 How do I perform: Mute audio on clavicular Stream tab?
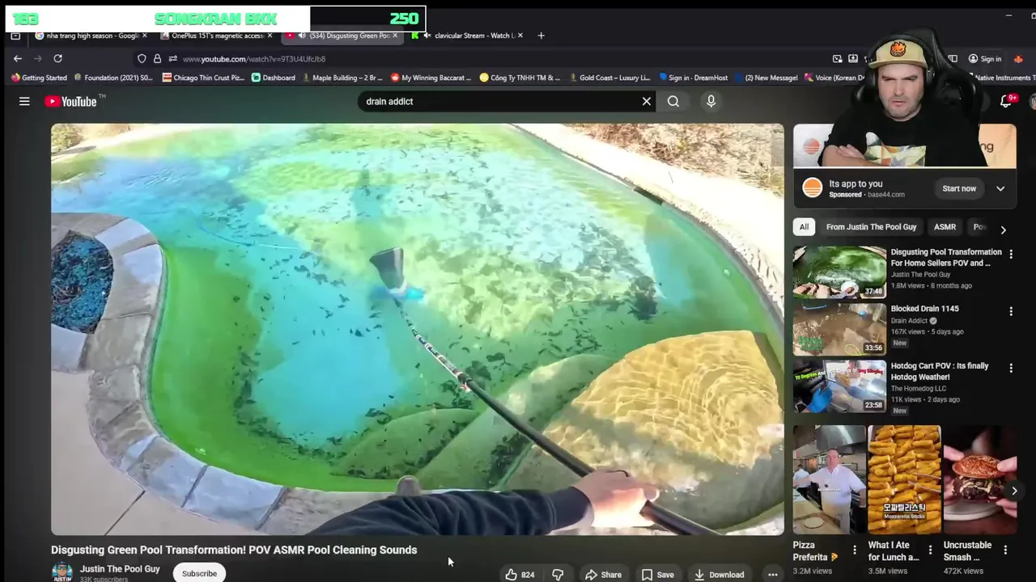[427, 36]
